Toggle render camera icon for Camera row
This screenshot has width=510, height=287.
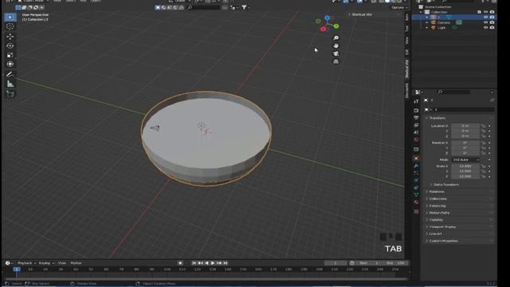coord(492,22)
